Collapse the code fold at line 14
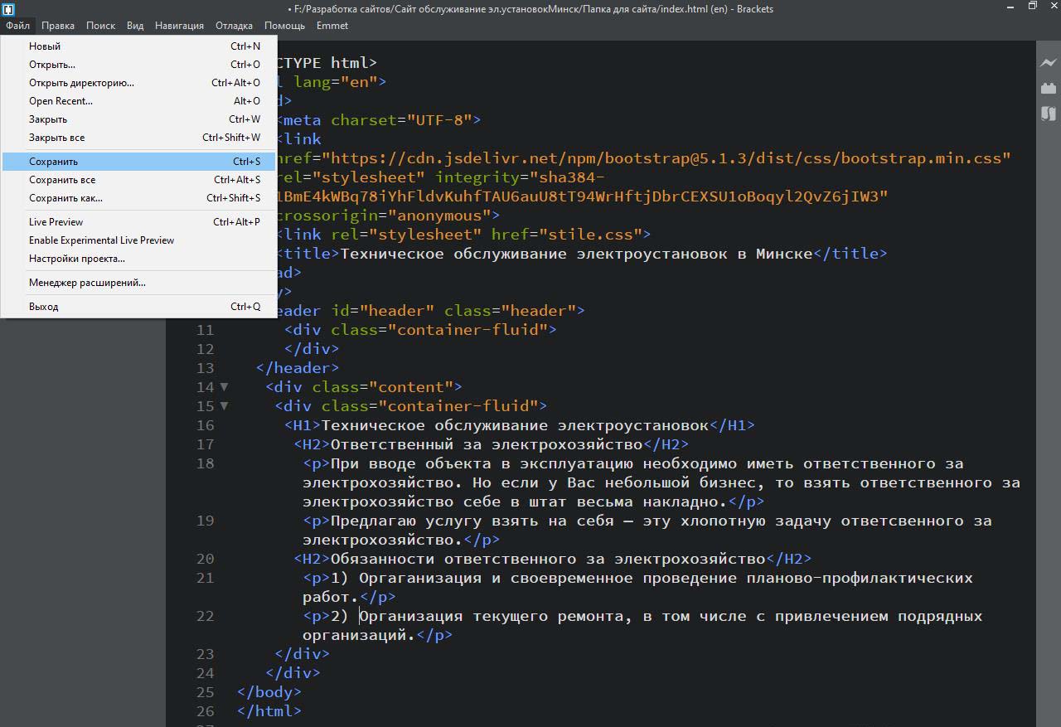The image size is (1061, 727). (x=224, y=387)
